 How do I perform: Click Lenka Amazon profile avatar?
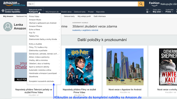pyautogui.click(x=8, y=27)
